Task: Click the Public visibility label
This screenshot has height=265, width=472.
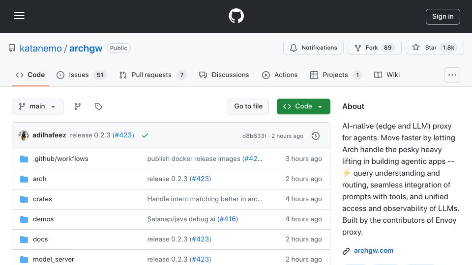Action: click(118, 48)
